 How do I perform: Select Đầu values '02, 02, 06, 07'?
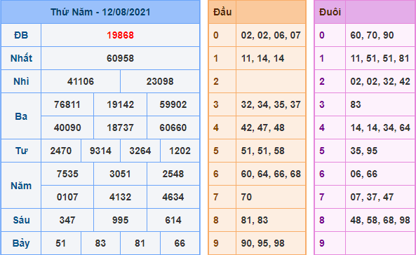271,35
